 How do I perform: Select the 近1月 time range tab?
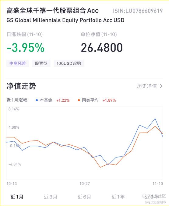click(17, 197)
